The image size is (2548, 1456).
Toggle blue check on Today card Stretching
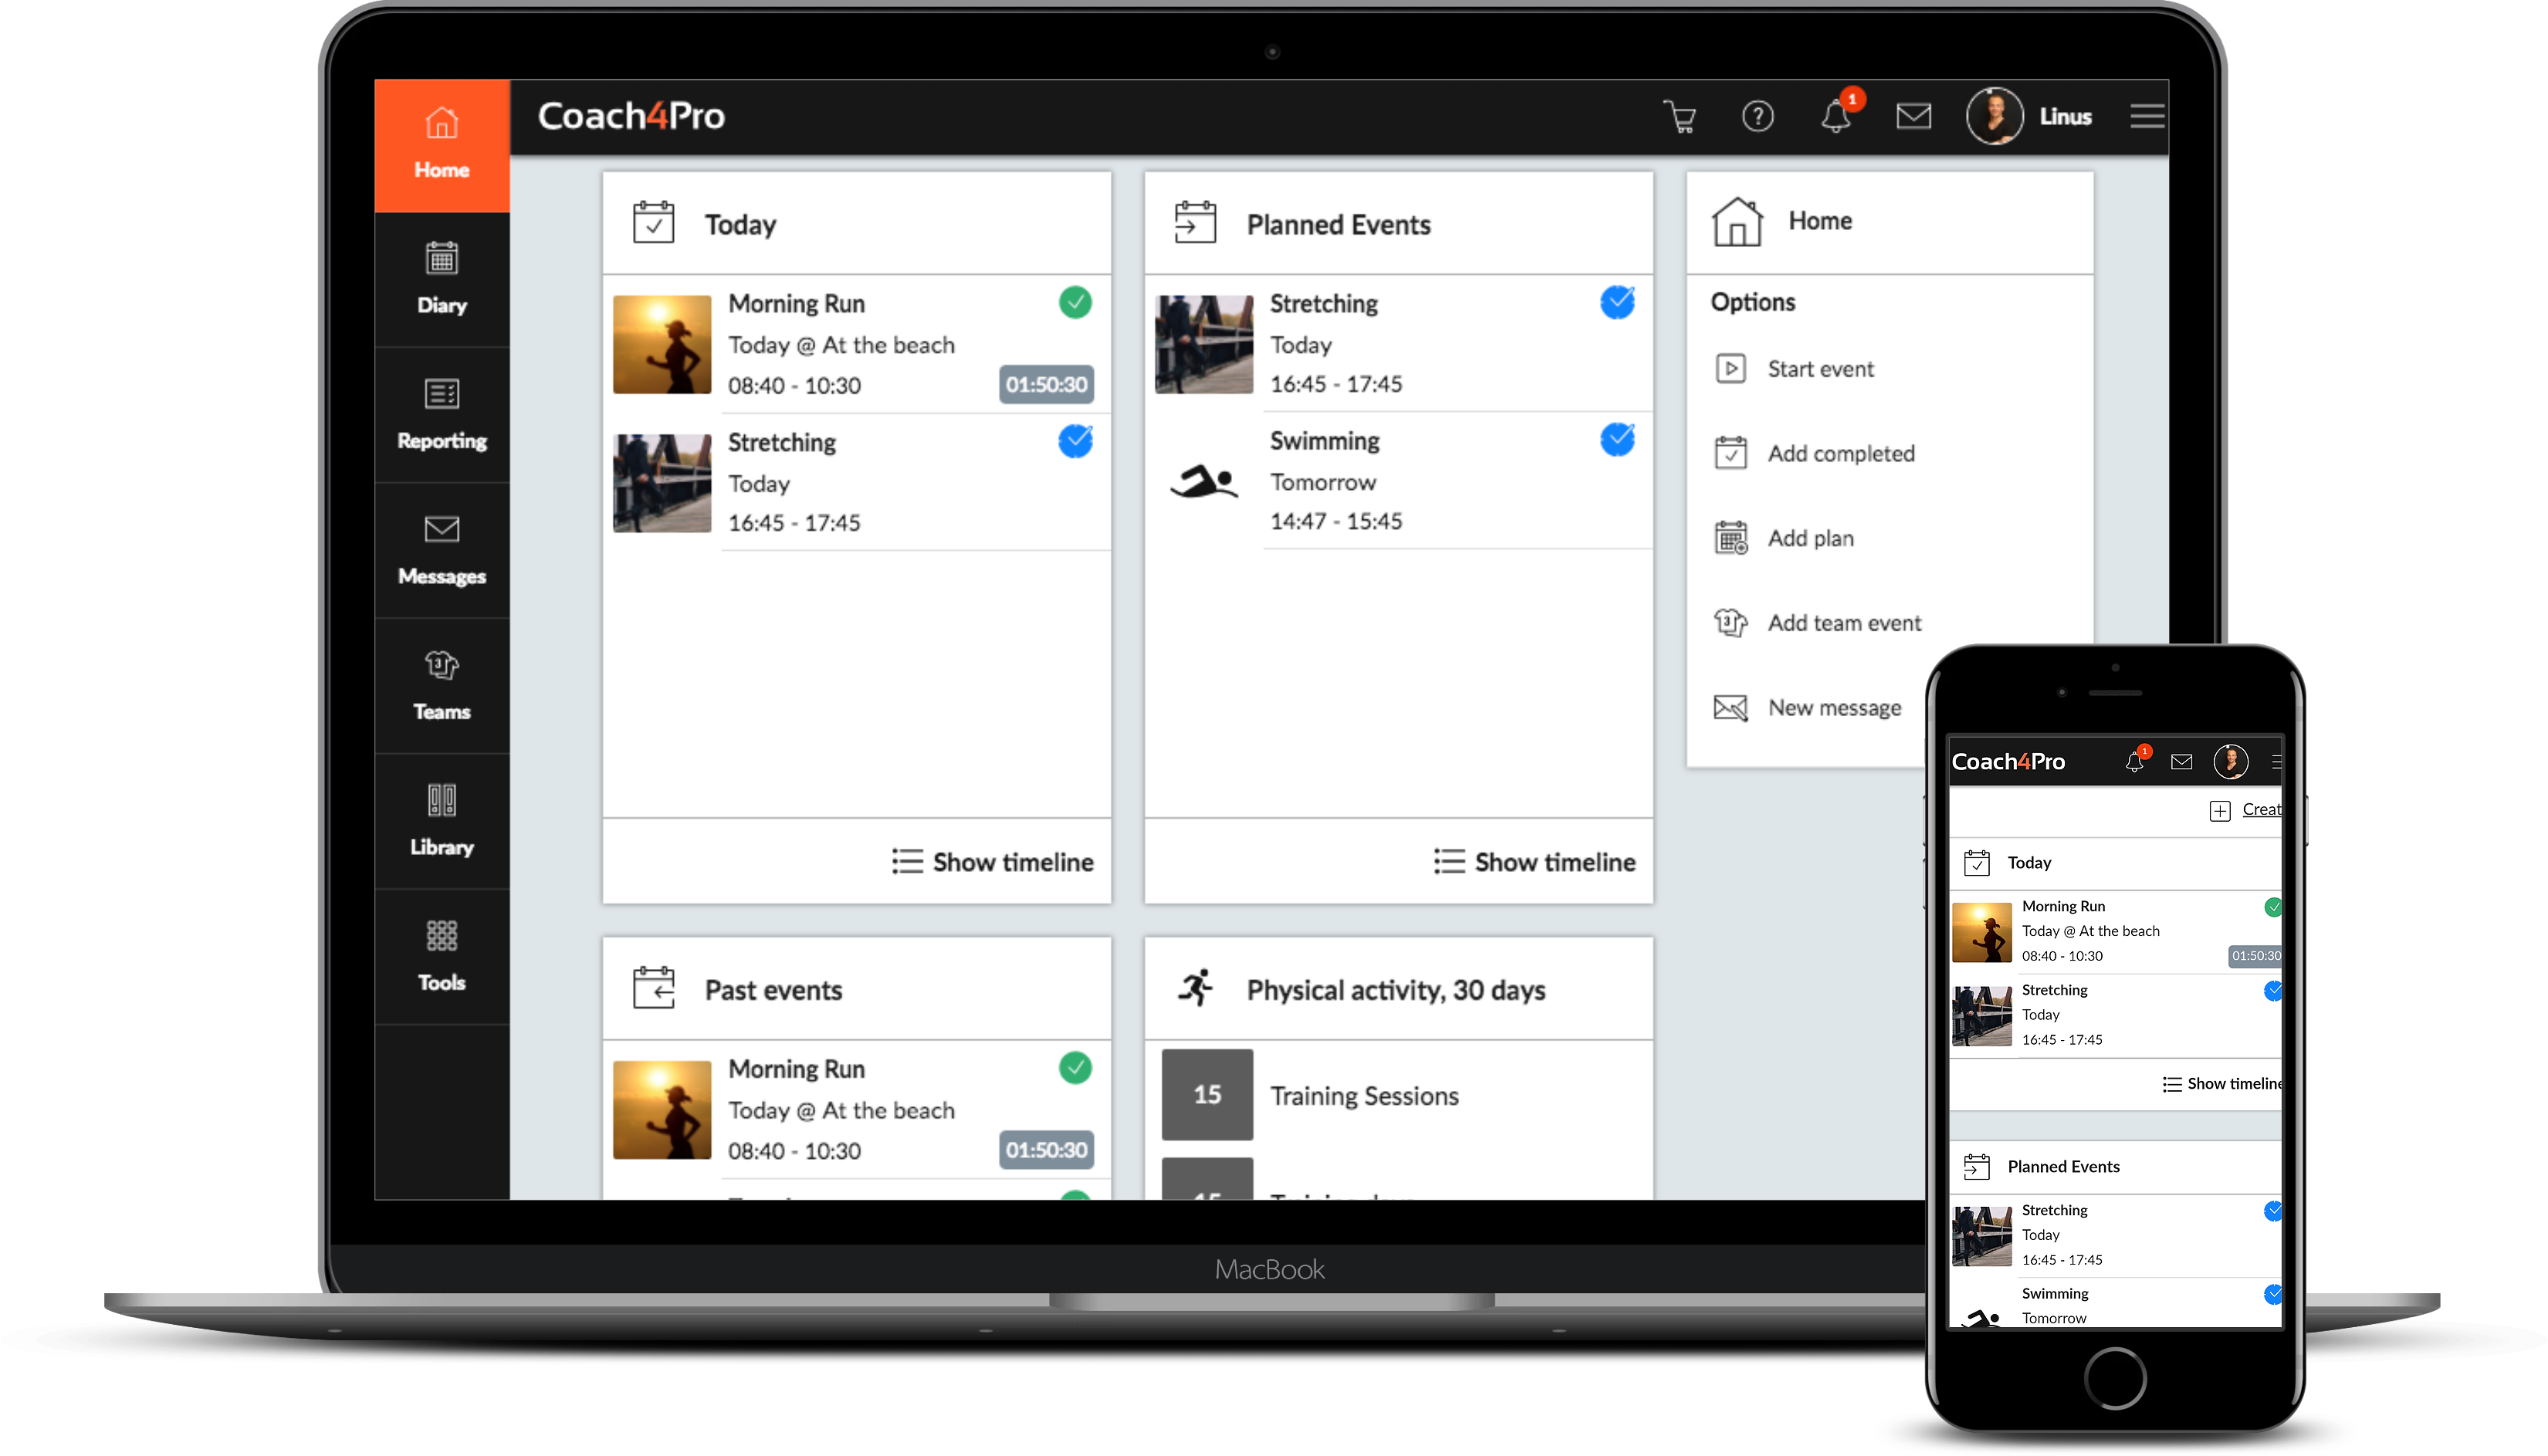1075,441
